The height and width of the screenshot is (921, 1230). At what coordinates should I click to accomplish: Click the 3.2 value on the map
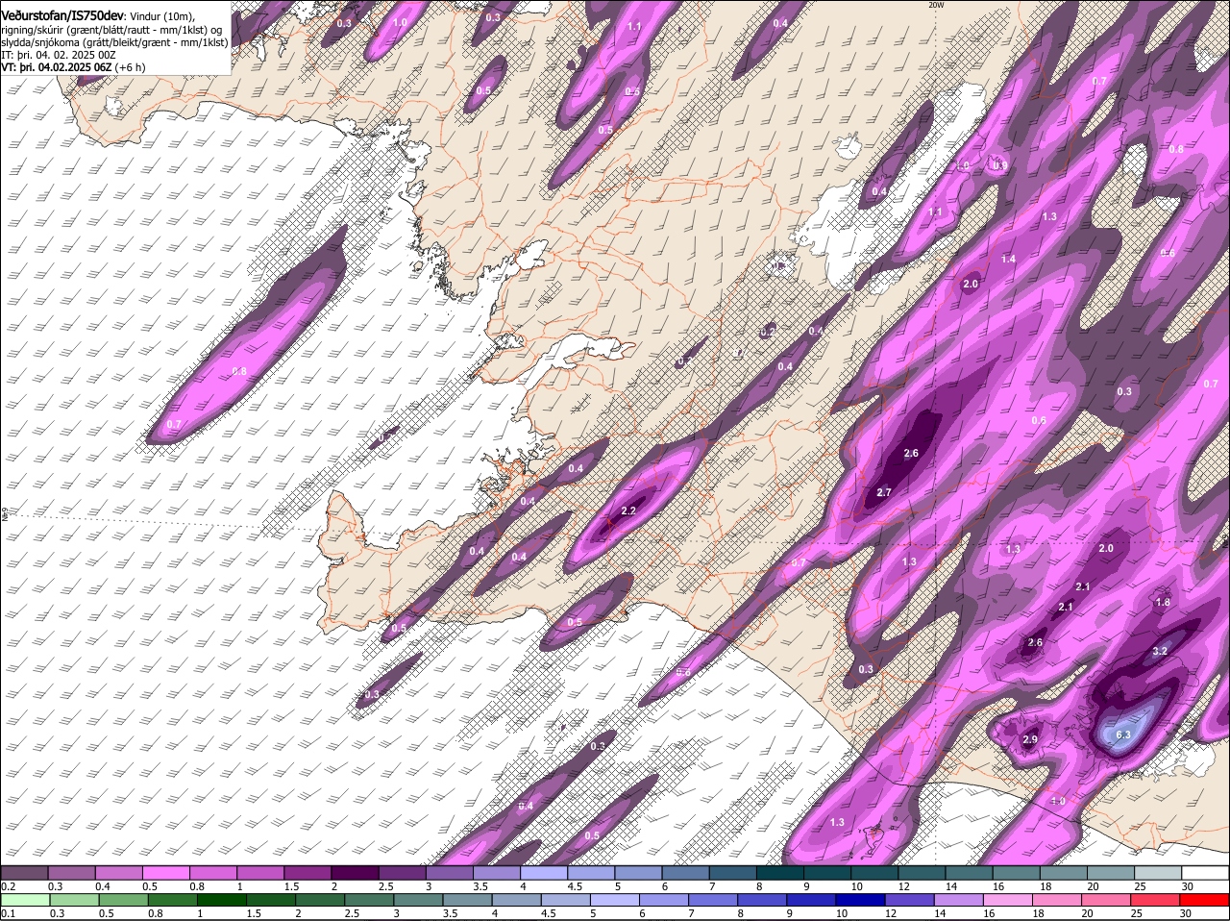[1159, 651]
